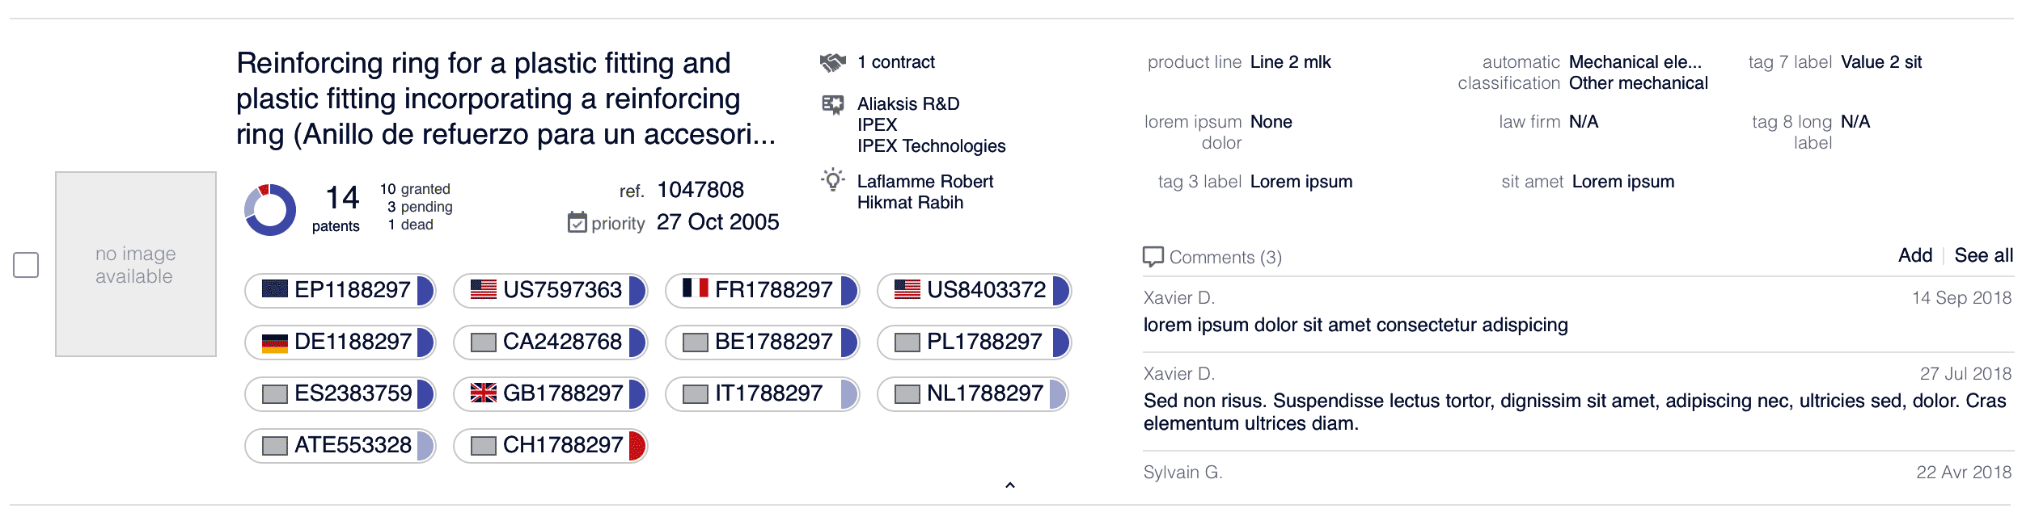Click the German flag on DE1188297

(x=275, y=343)
